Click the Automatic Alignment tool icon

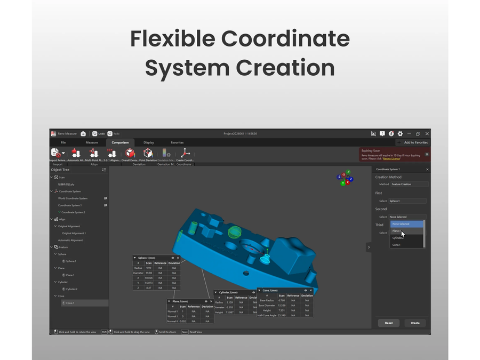click(76, 153)
